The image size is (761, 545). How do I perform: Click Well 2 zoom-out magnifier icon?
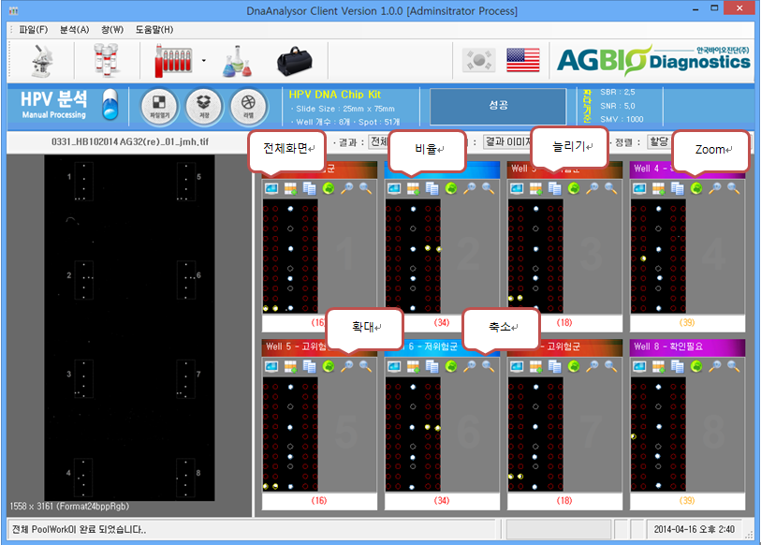point(489,188)
